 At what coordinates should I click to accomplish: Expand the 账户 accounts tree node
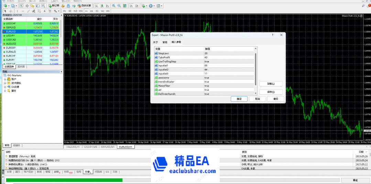point(5,79)
